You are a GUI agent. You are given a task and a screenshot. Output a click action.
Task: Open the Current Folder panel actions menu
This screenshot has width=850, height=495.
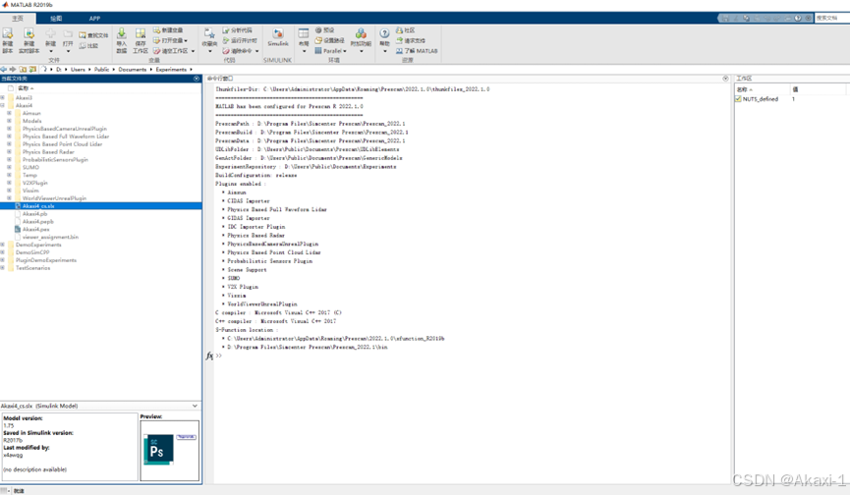pyautogui.click(x=197, y=79)
